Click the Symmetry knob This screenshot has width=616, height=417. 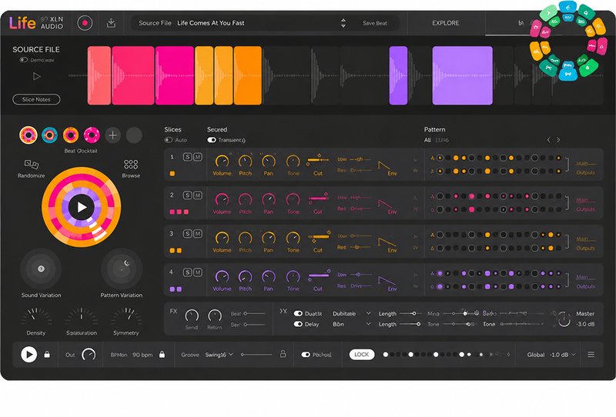pos(126,317)
